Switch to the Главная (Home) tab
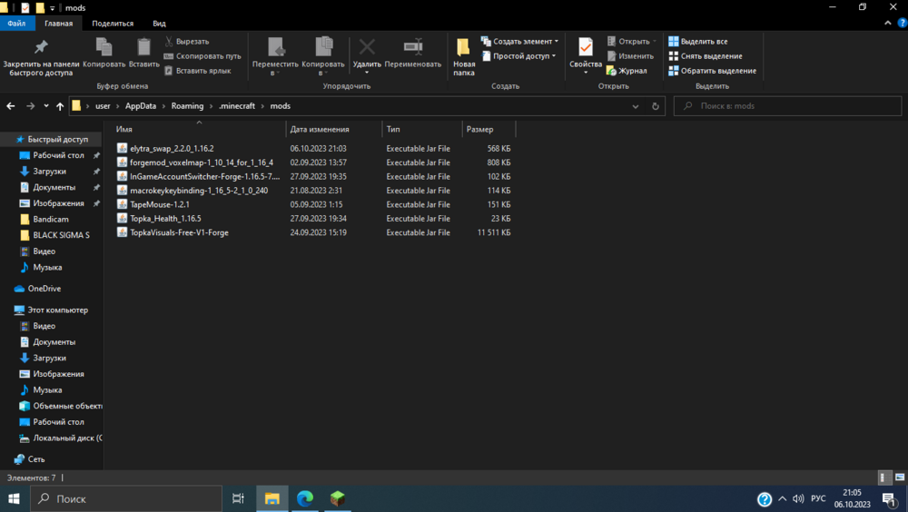908x512 pixels. coord(58,24)
